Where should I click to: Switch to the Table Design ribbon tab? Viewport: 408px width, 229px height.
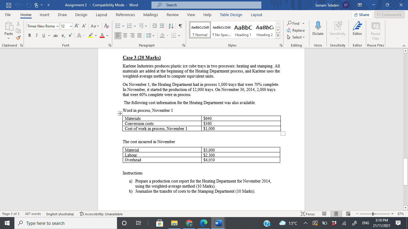(231, 15)
